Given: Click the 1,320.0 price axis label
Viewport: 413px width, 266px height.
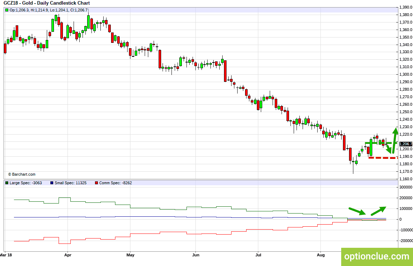Looking at the screenshot, I should tap(406, 60).
